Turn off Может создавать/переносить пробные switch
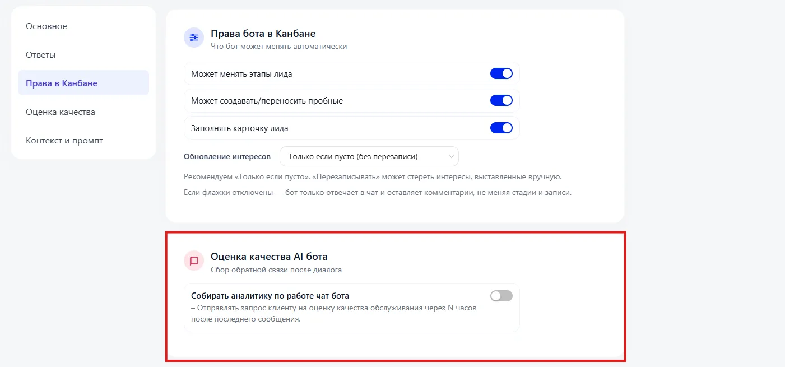 (501, 100)
